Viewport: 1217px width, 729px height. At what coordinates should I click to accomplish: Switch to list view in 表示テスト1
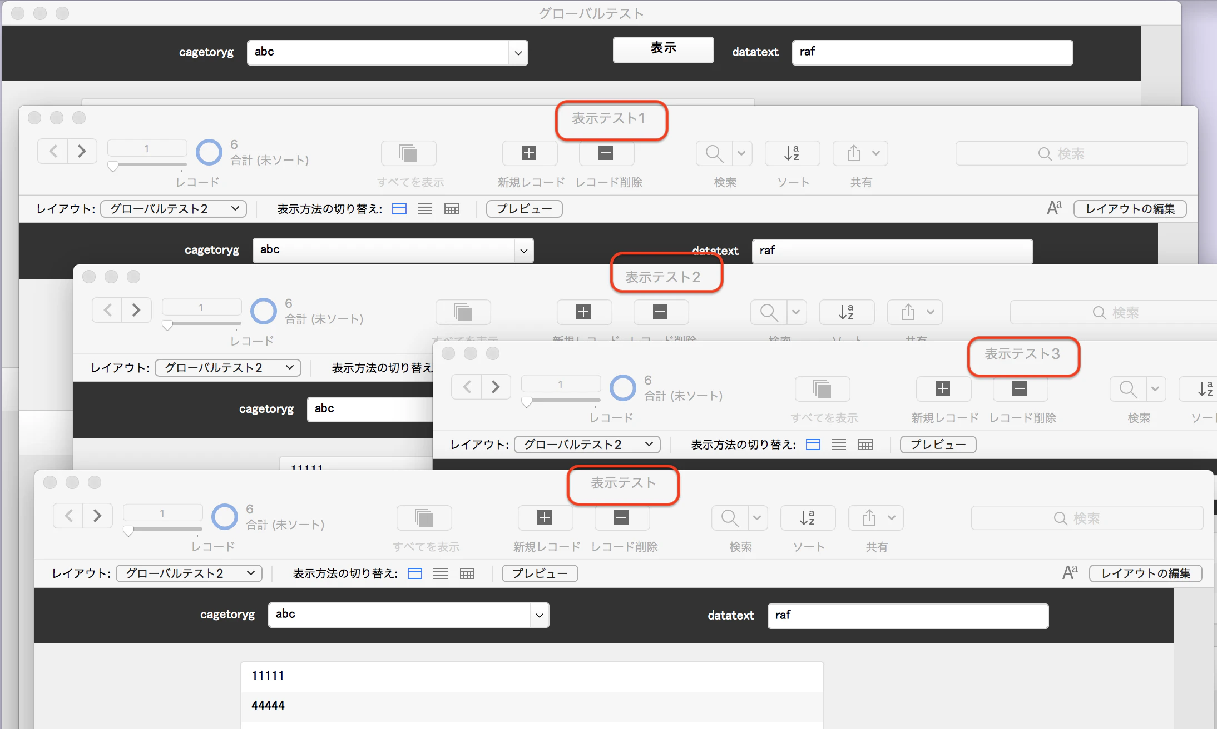point(425,209)
